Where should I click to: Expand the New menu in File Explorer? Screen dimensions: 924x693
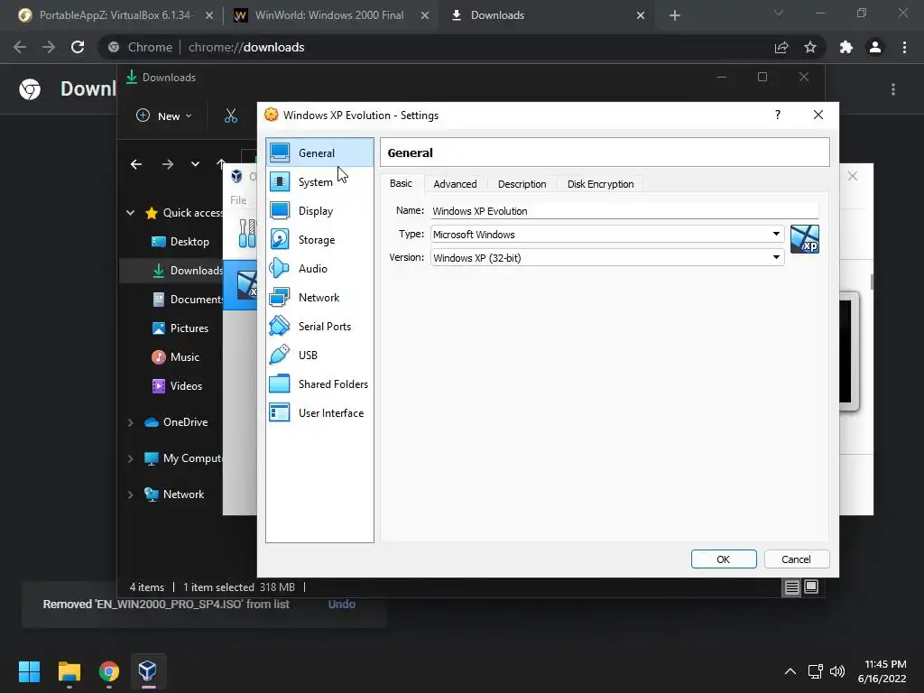coord(164,116)
